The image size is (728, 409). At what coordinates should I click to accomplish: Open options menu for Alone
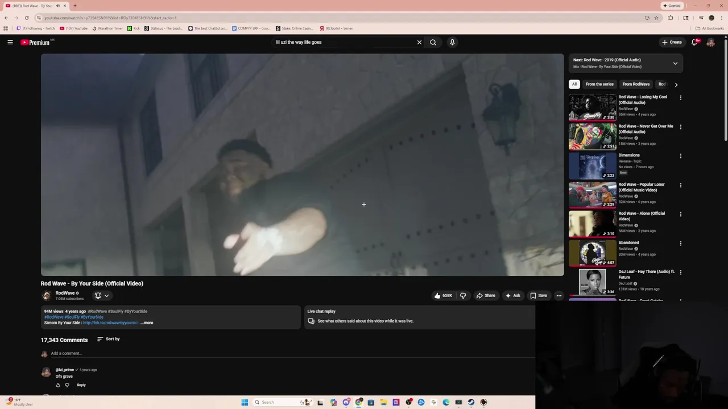pyautogui.click(x=680, y=214)
